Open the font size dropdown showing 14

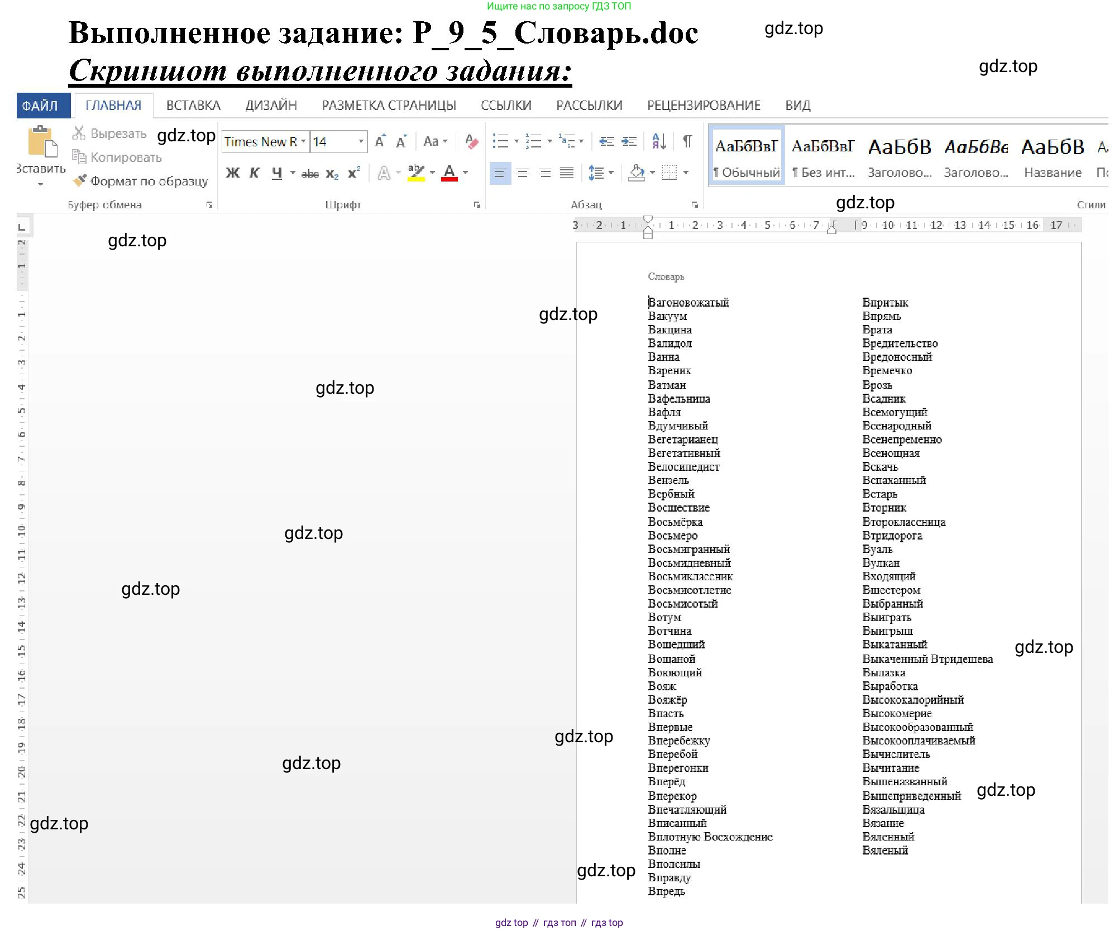(361, 141)
